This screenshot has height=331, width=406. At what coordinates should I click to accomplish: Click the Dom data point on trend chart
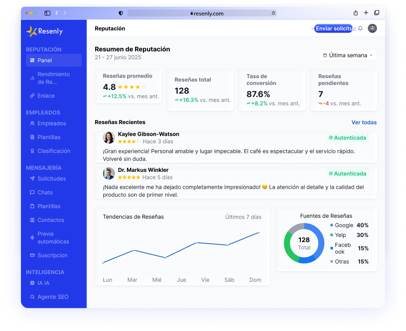(x=259, y=233)
